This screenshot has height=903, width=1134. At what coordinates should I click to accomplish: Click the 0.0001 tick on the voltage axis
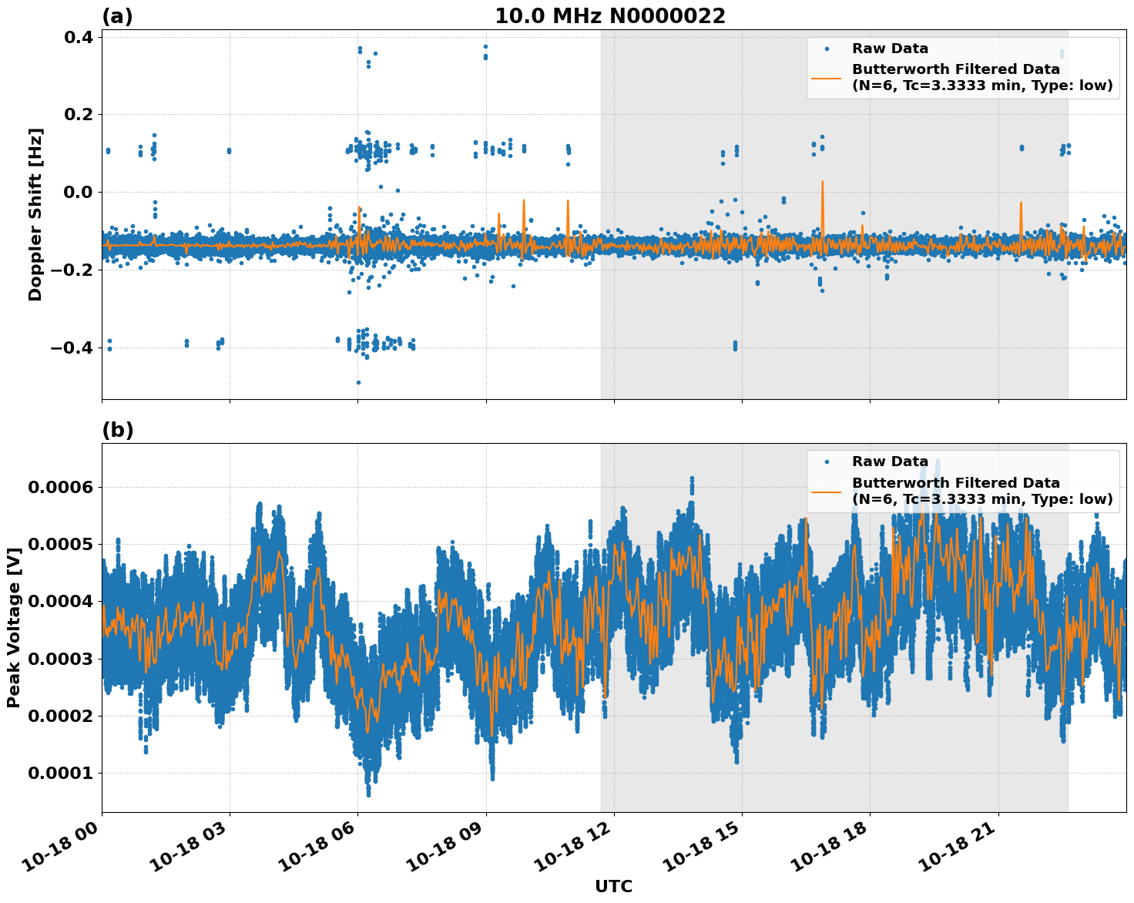[60, 773]
